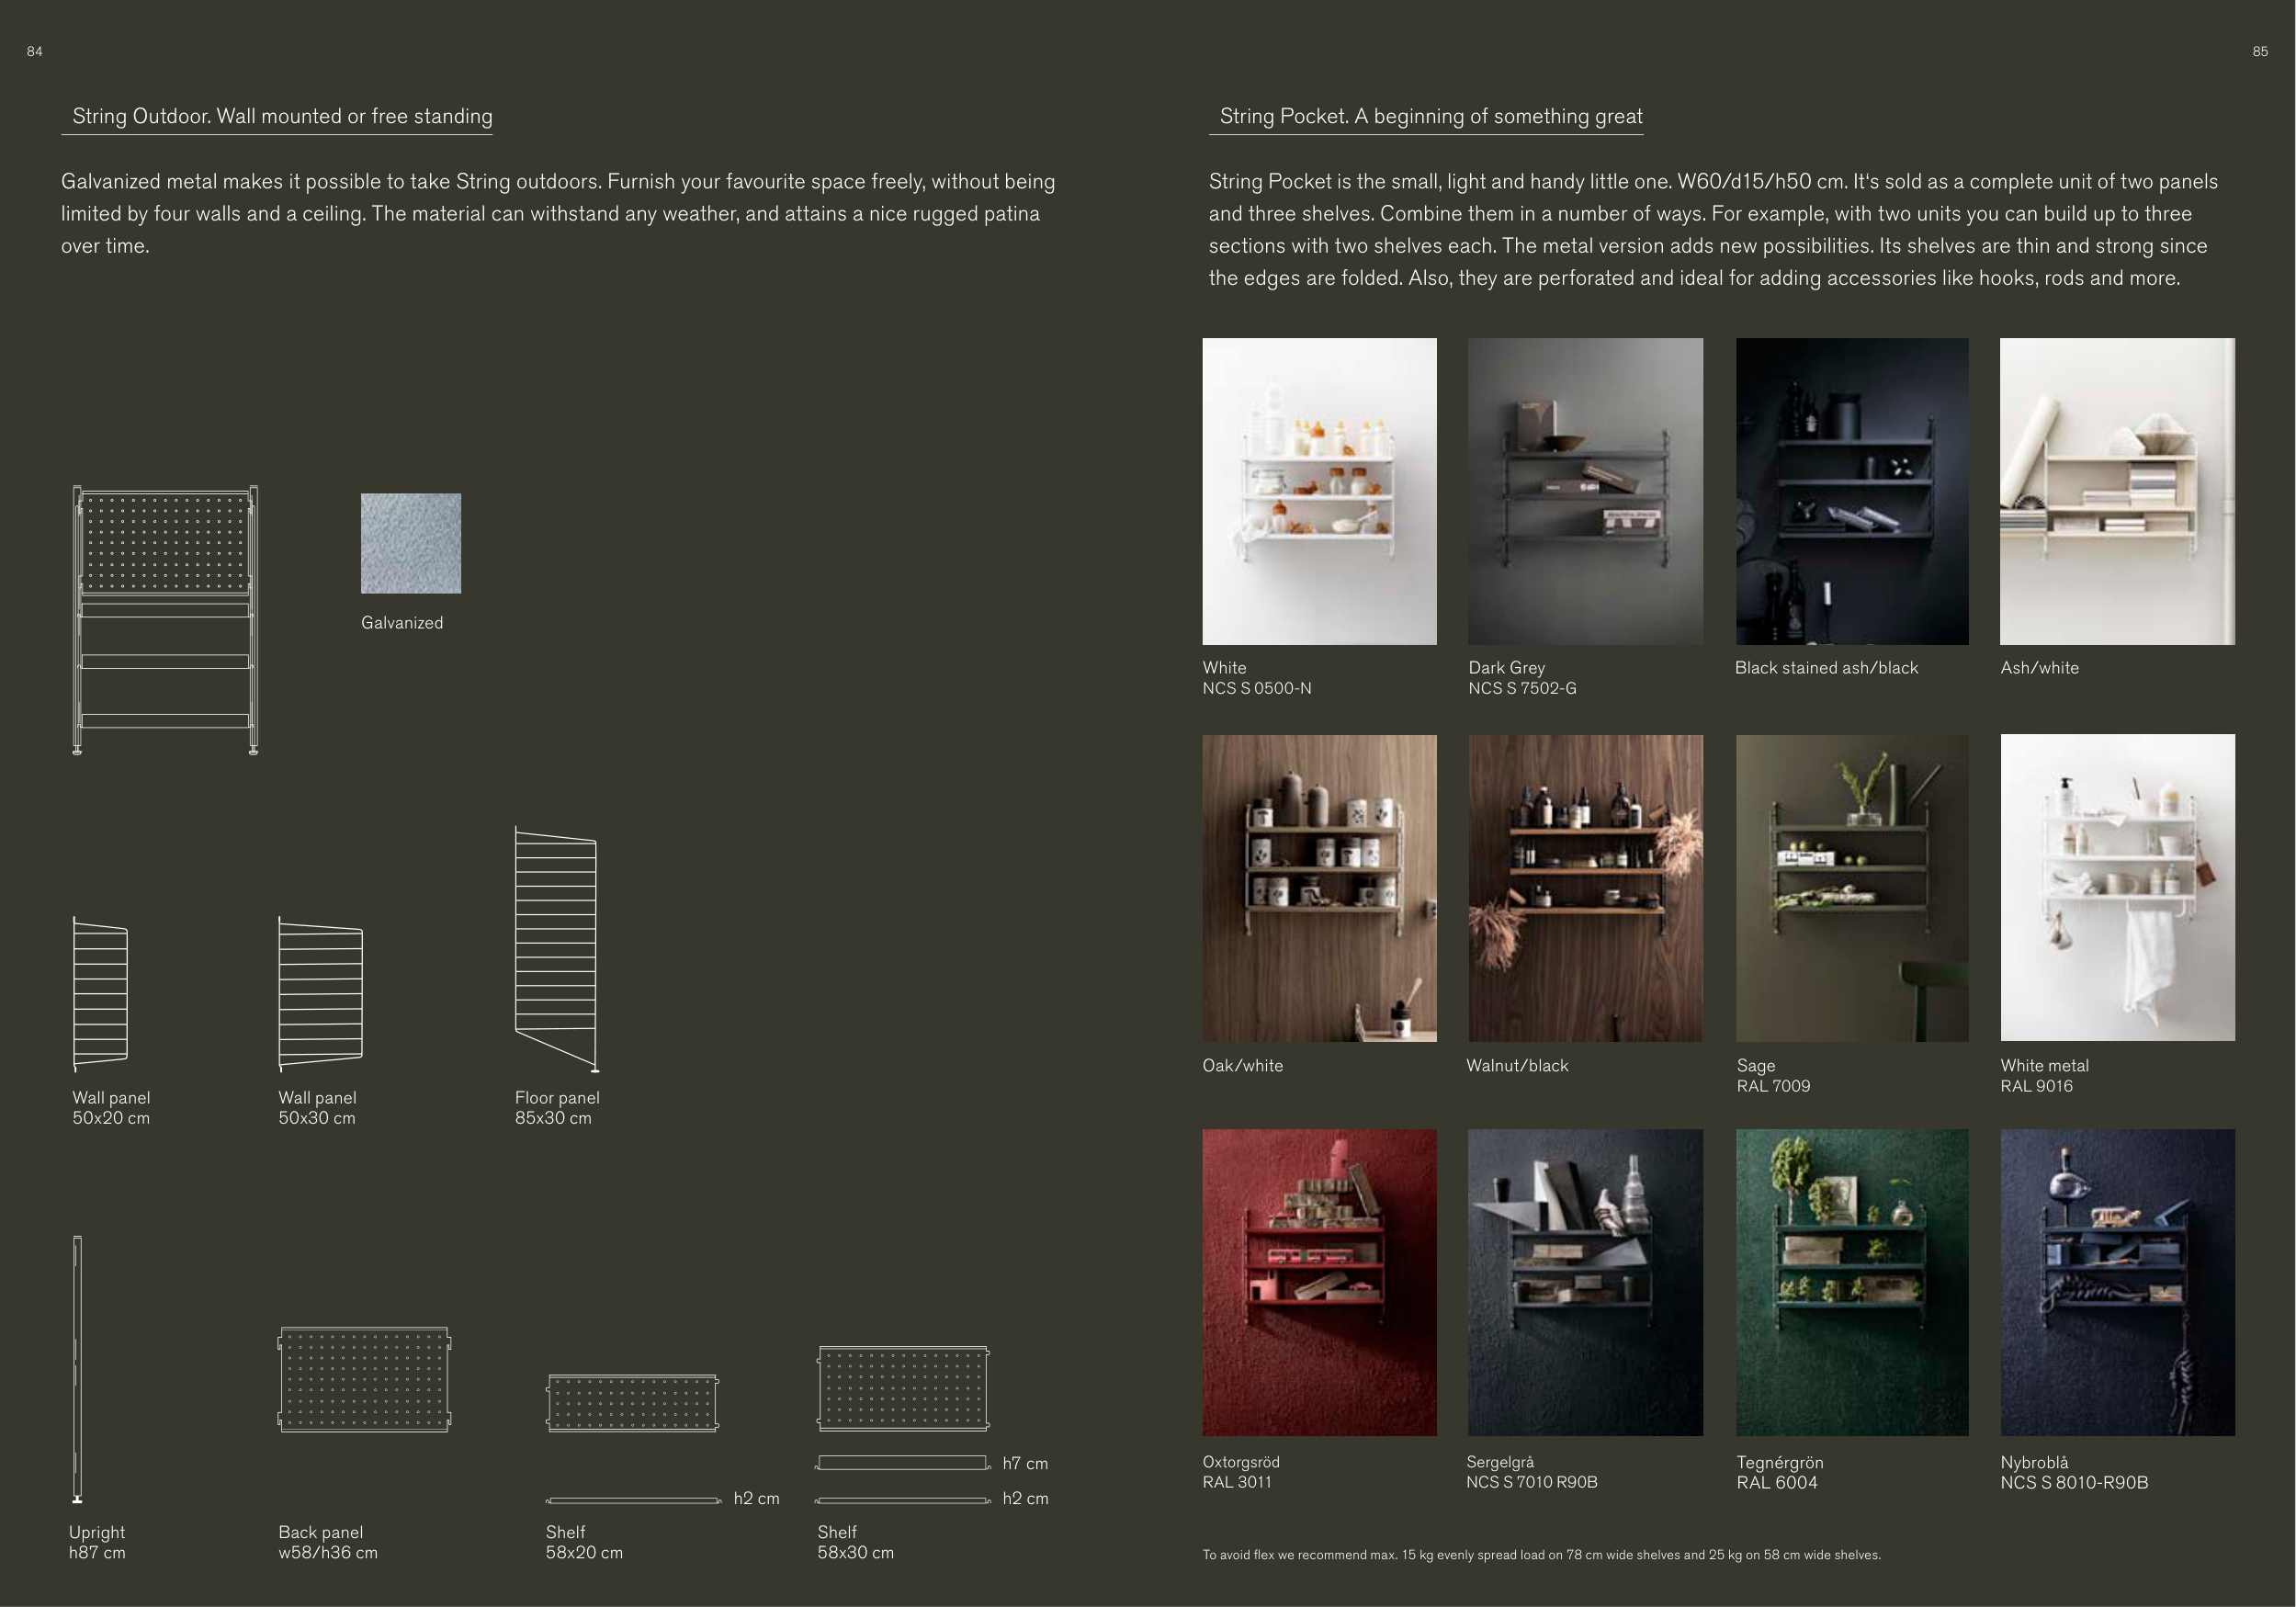The height and width of the screenshot is (1607, 2296).
Task: Open the Nybroblå blue shelf photo
Action: point(2117,1282)
